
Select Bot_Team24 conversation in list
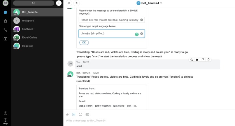[x=37, y=12]
